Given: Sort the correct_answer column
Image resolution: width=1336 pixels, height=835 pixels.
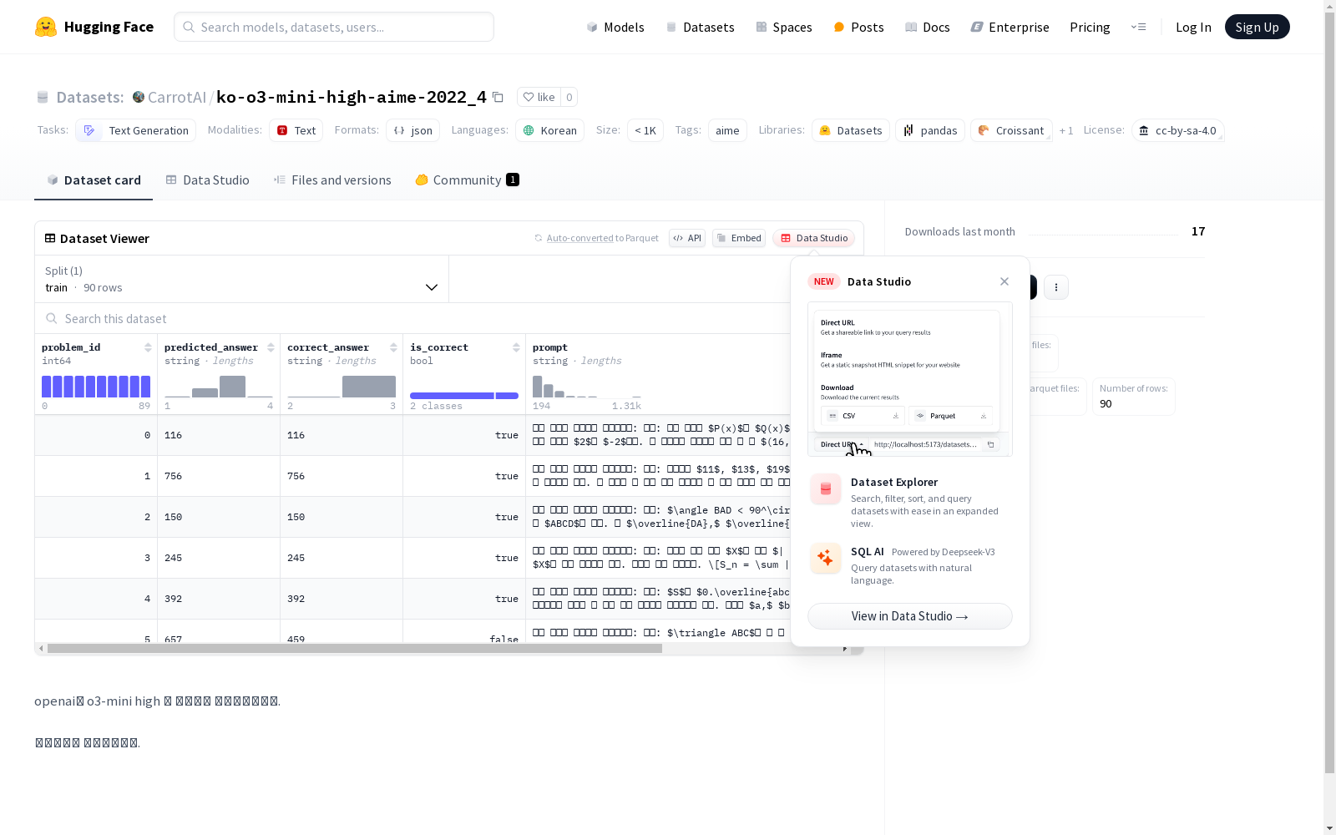Looking at the screenshot, I should tap(393, 347).
